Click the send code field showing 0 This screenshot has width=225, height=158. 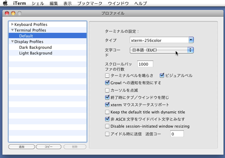[177, 134]
